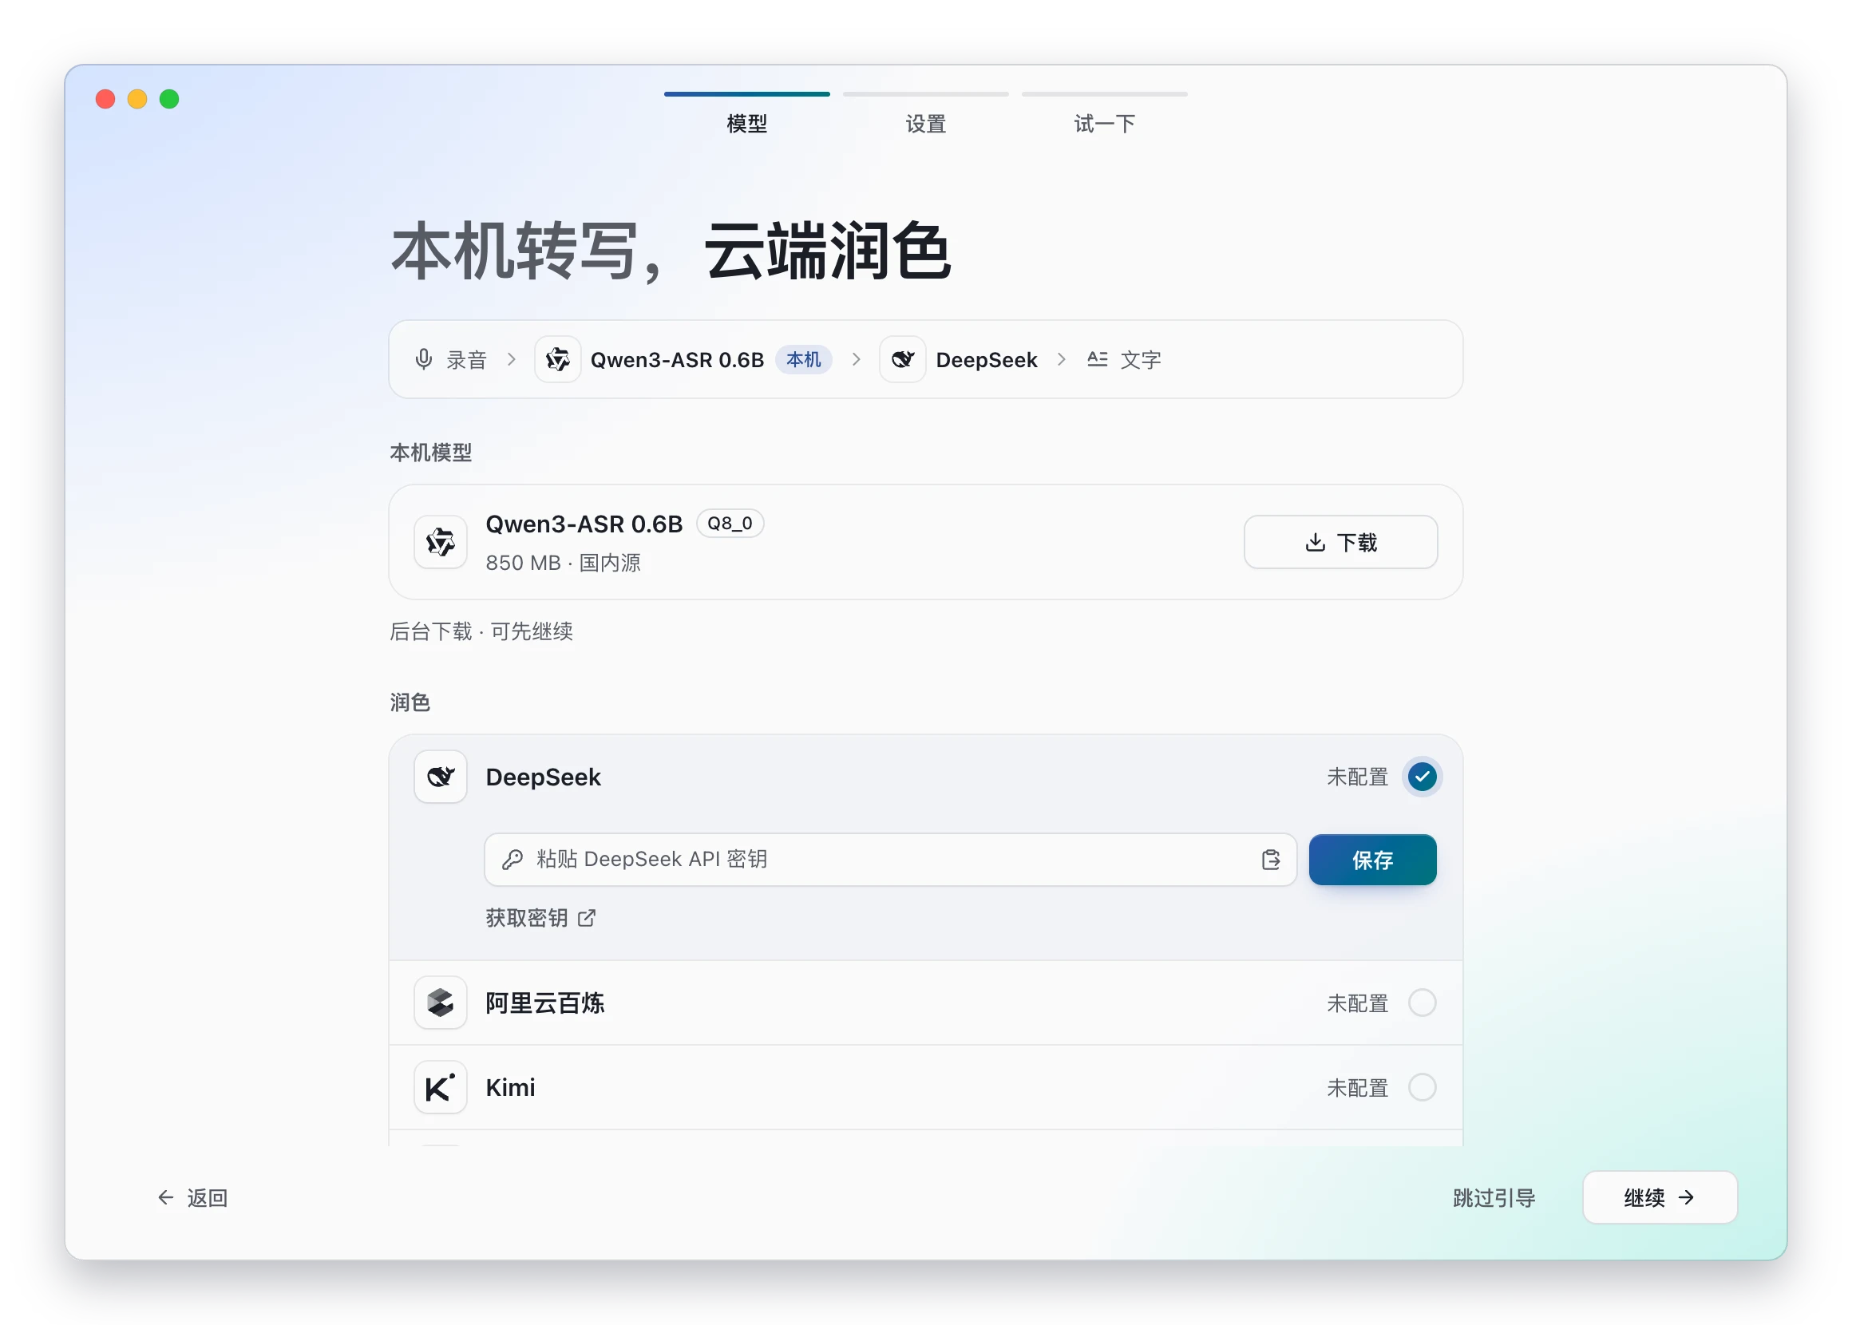
Task: Click the 保存 button
Action: tap(1372, 860)
